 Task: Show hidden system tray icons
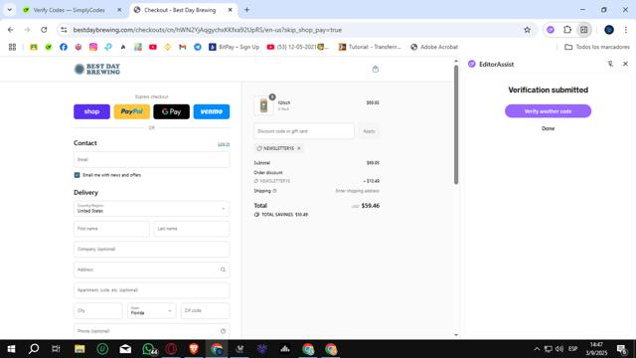[x=537, y=349]
